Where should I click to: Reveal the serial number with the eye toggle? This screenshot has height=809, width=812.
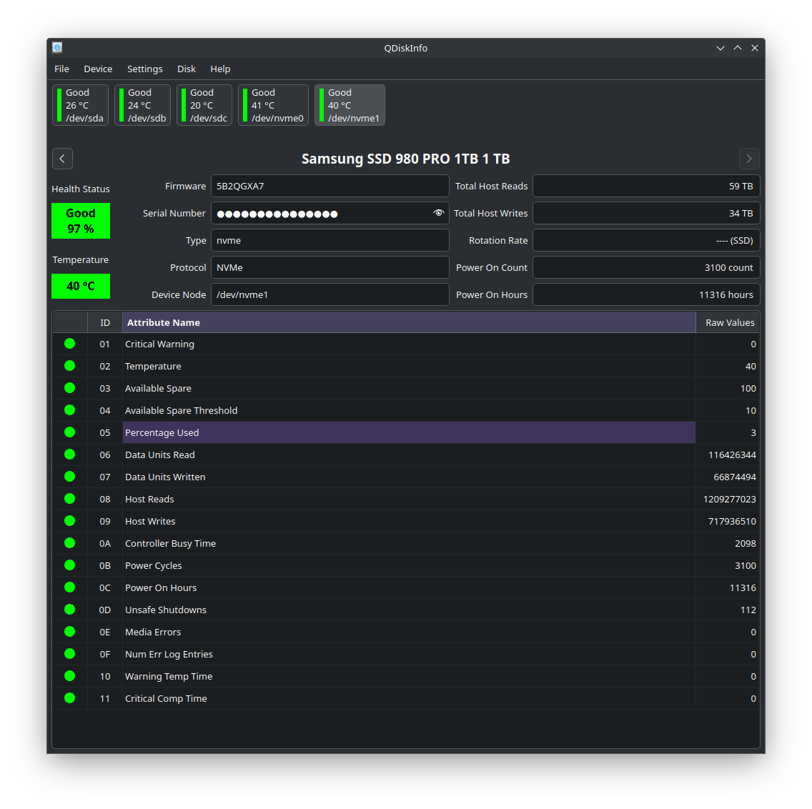coord(438,213)
